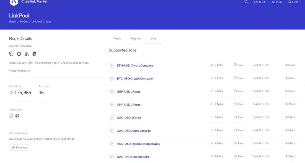Click the Etherscan button
Screen dimensions: 305x163
[x=20, y=147]
